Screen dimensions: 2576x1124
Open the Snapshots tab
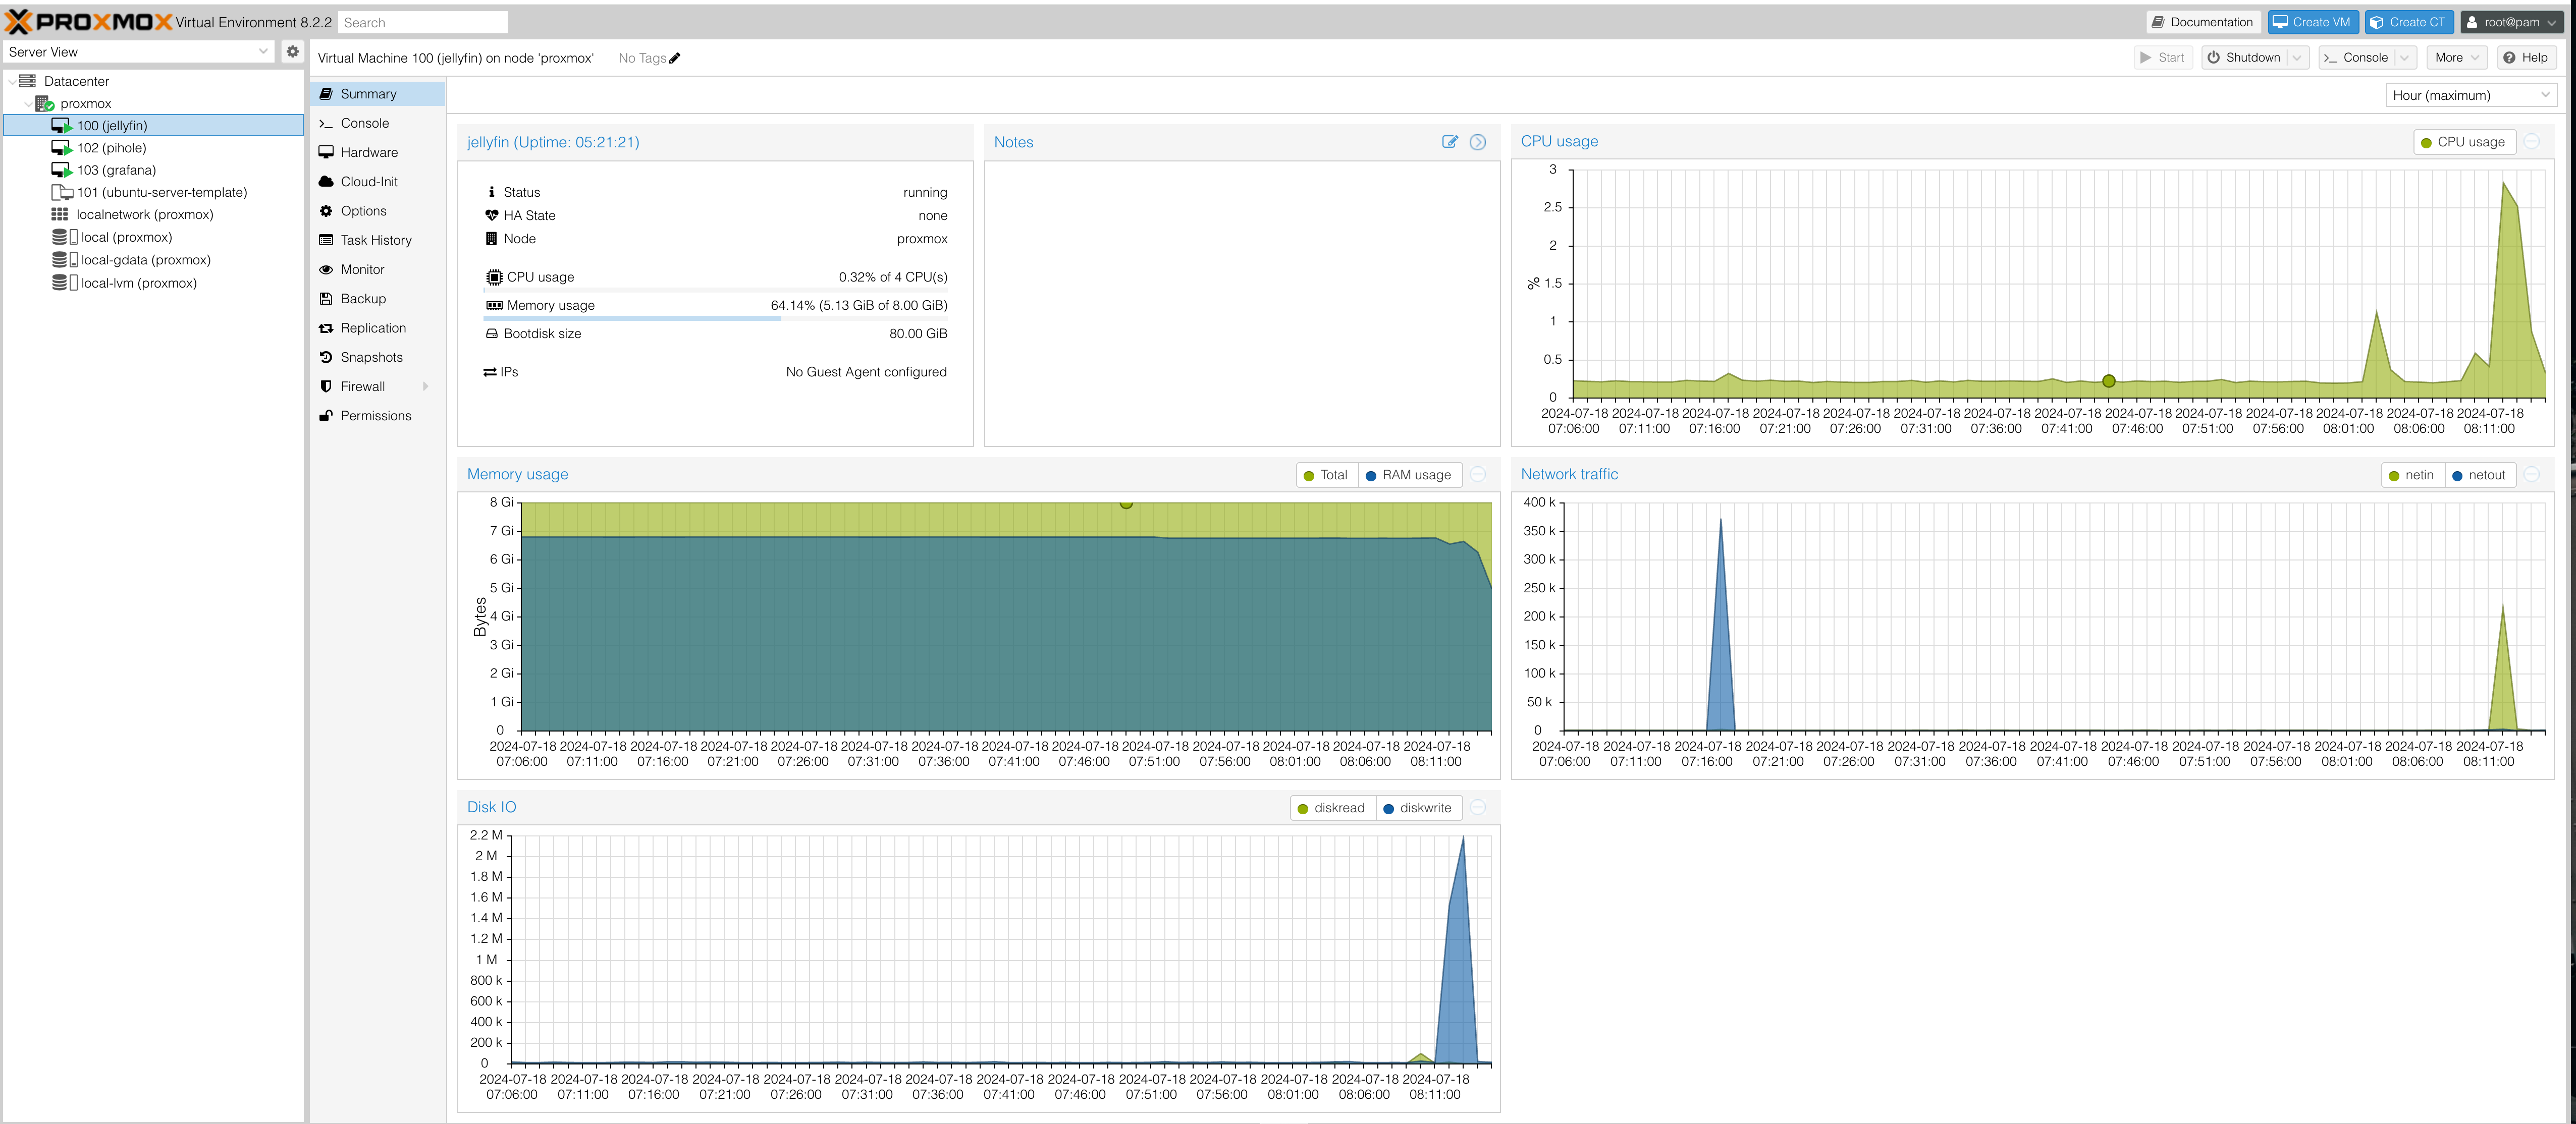[378, 357]
